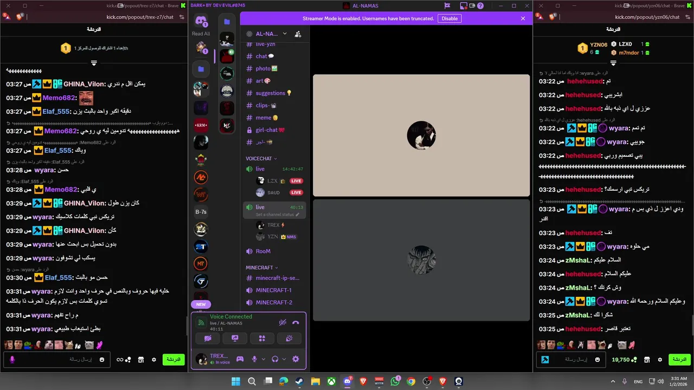Open the flag icon in Discord title bar
Image resolution: width=694 pixels, height=390 pixels.
coord(447,5)
